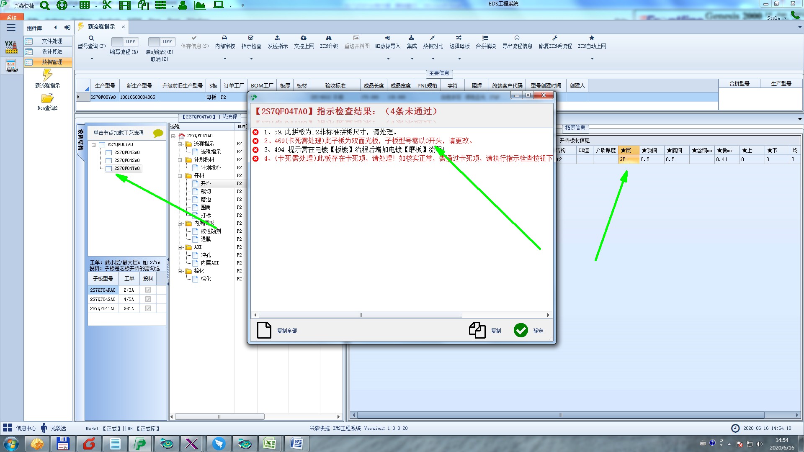Toggle 投料 checkbox for 2S7QF04SA0
The width and height of the screenshot is (804, 452).
click(148, 299)
